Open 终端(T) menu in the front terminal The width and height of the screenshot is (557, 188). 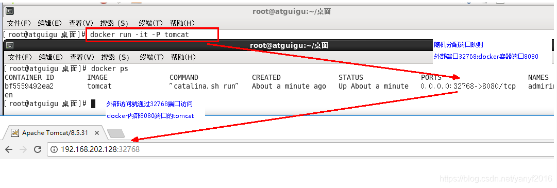coord(151,57)
